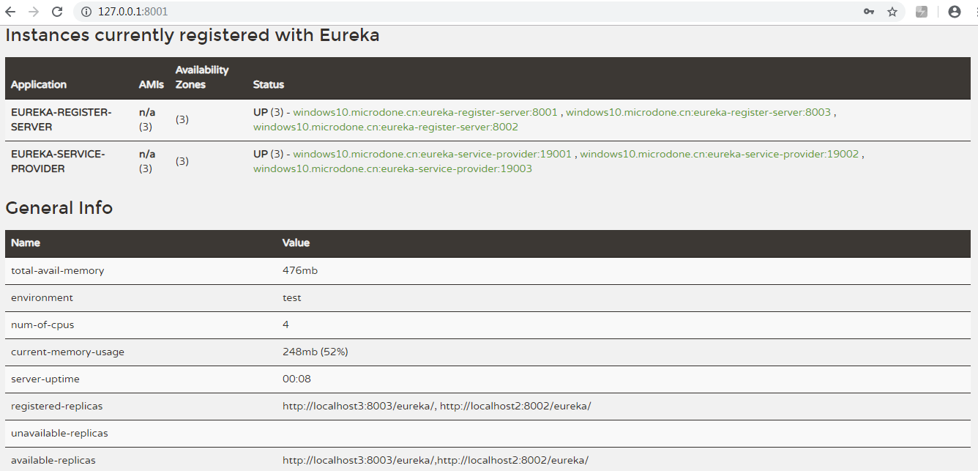This screenshot has width=978, height=471.
Task: Click the 'Application' column header
Action: point(39,85)
